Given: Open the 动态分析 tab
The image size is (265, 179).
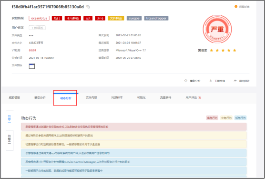Looking at the screenshot, I should pos(66,98).
